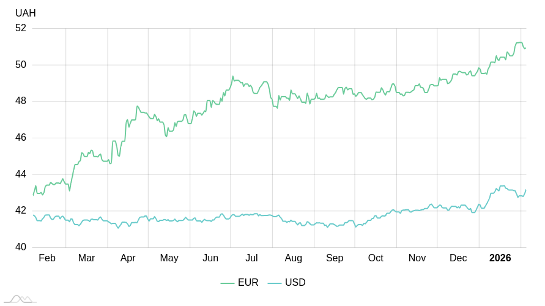Click the Sep month axis label
The width and height of the screenshot is (545, 306).
tap(335, 258)
